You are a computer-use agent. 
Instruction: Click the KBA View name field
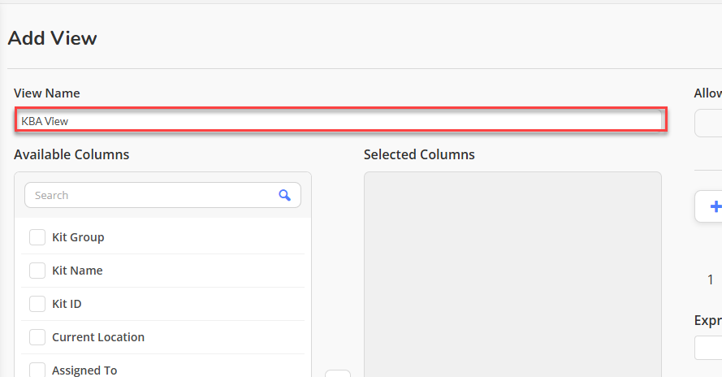[341, 121]
